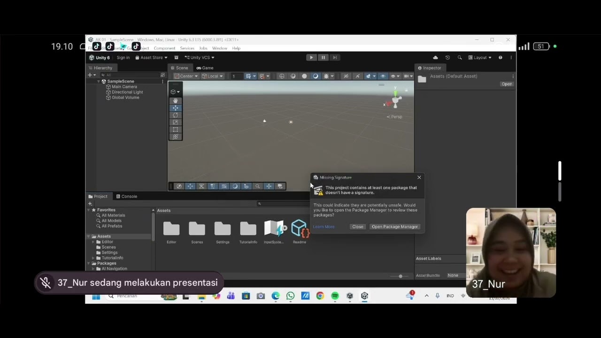Image resolution: width=601 pixels, height=338 pixels.
Task: Open the Layout dropdown
Action: tap(480, 57)
